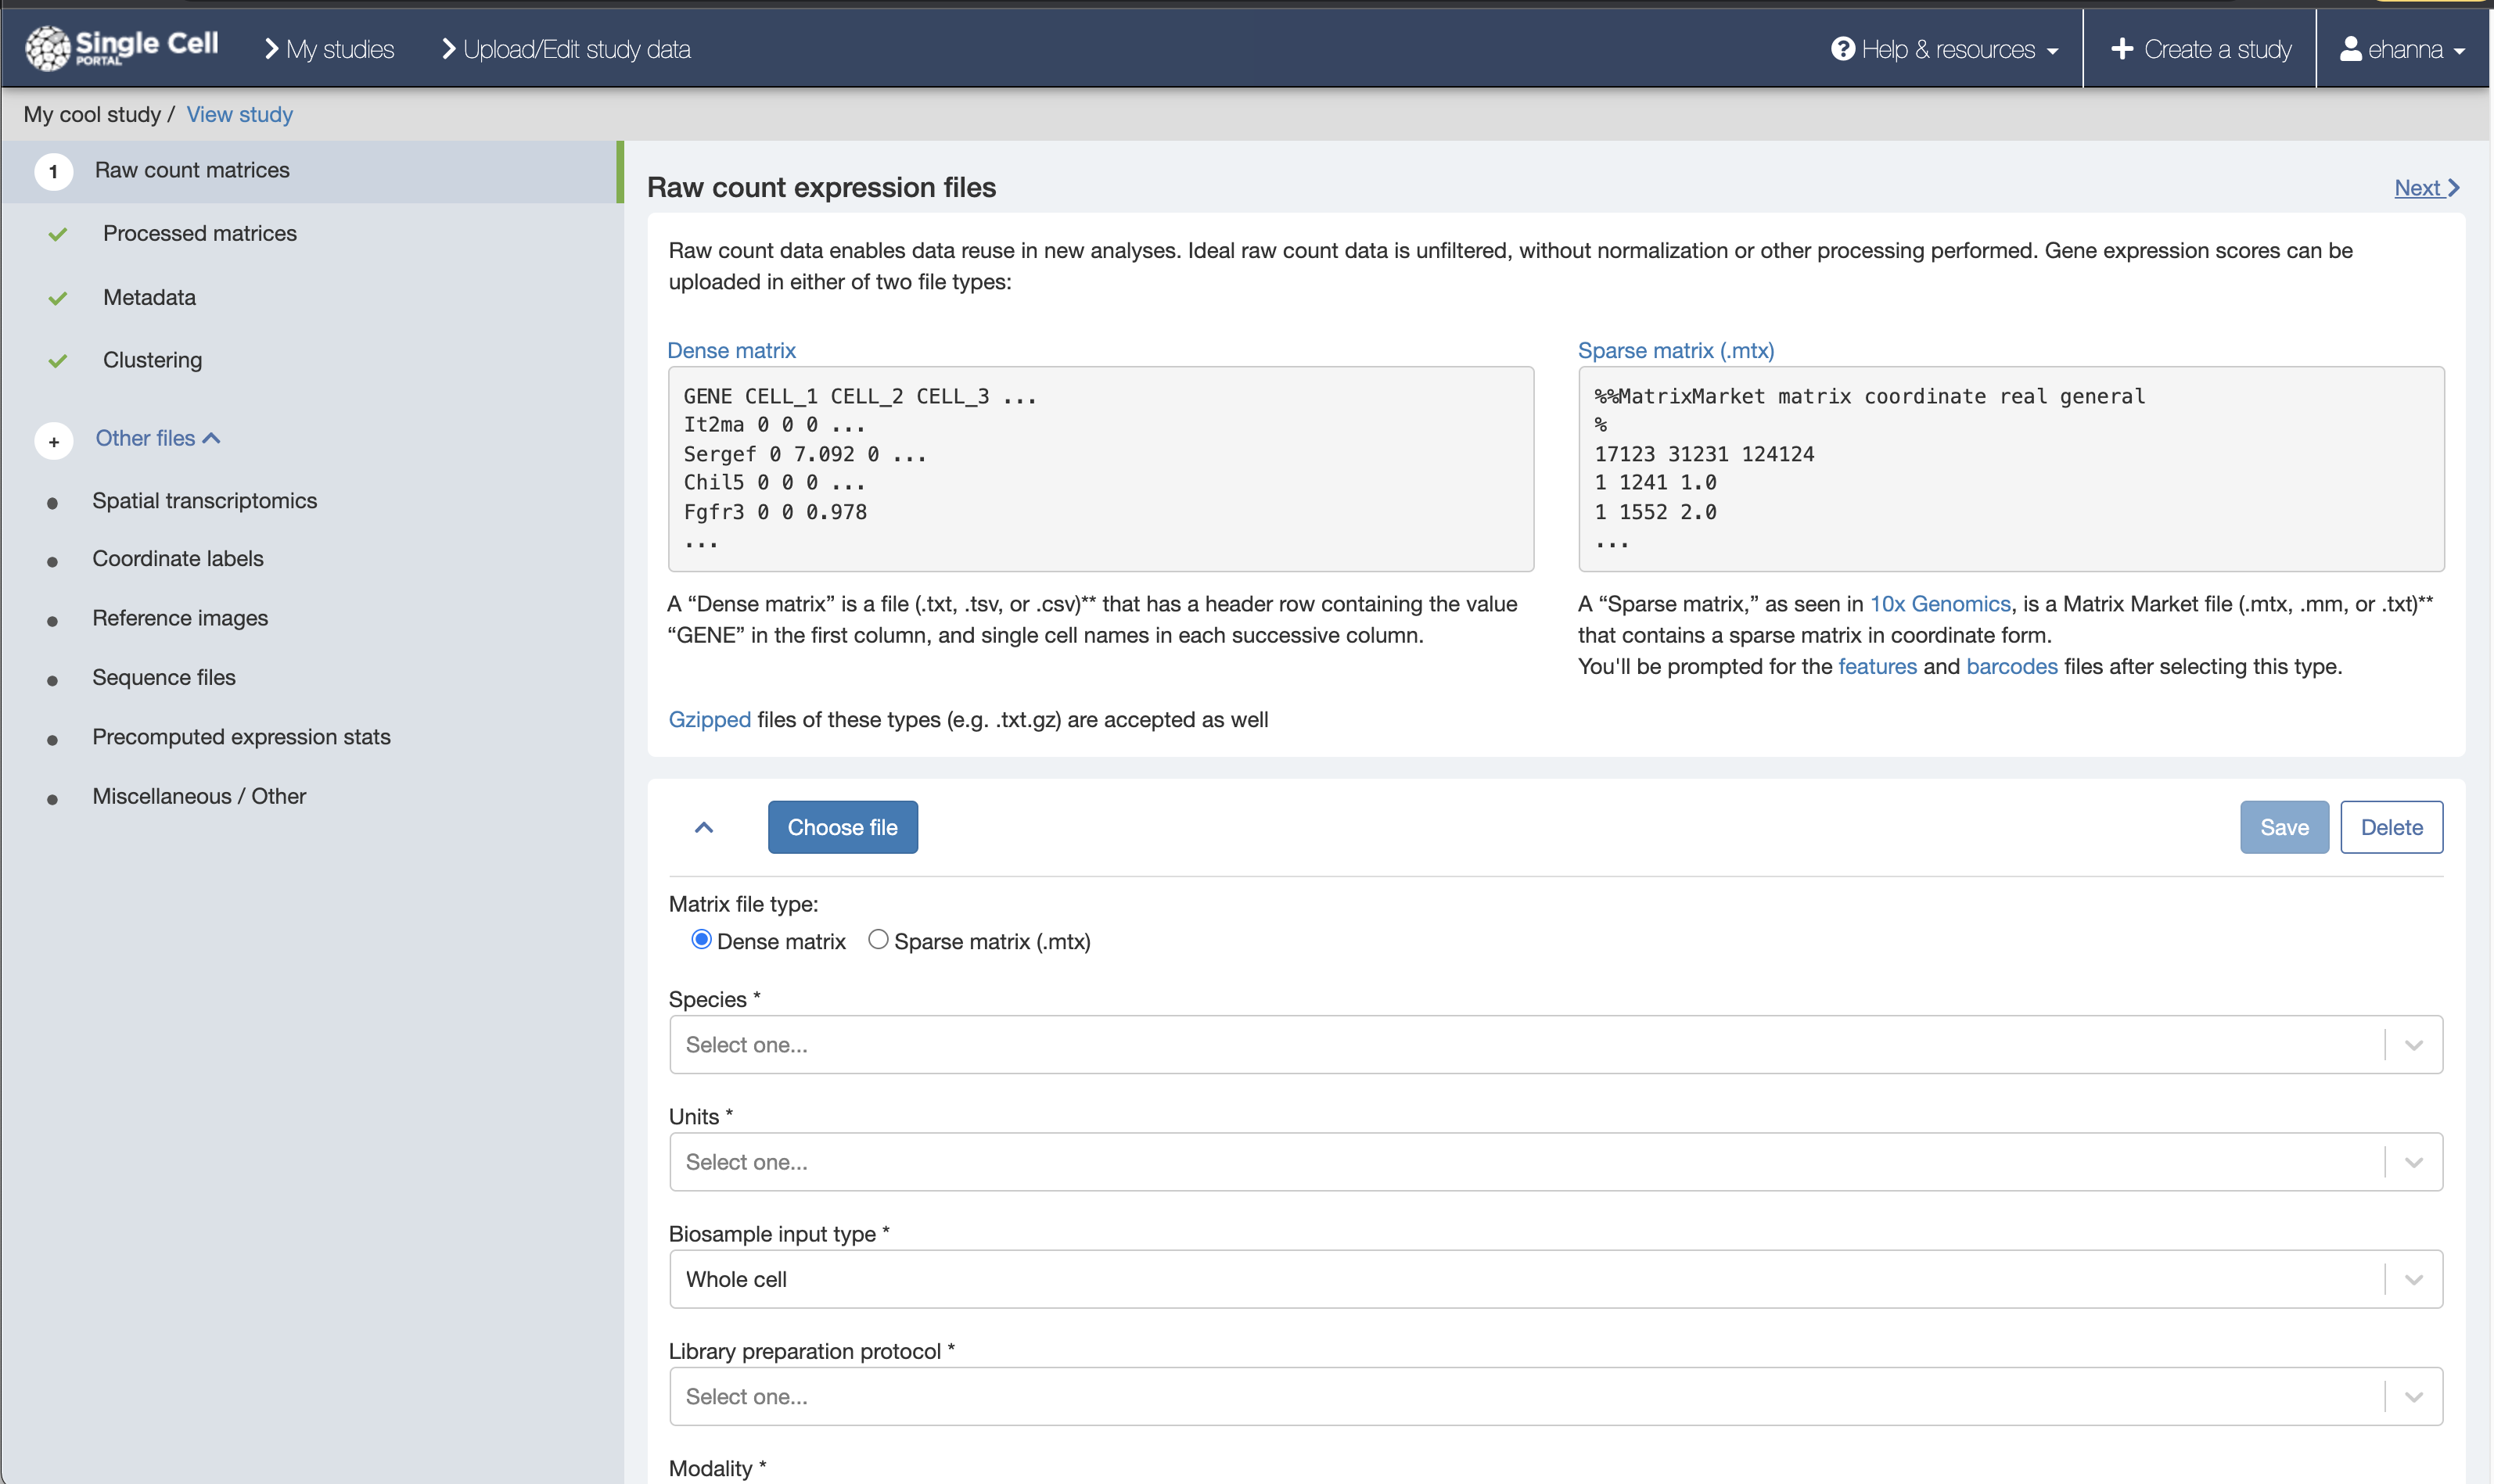The height and width of the screenshot is (1484, 2494).
Task: Collapse the file upload form with up chevron
Action: tap(703, 827)
